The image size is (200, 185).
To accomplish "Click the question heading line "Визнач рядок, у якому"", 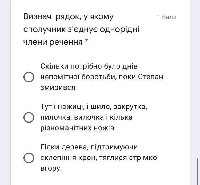I will click(69, 16).
